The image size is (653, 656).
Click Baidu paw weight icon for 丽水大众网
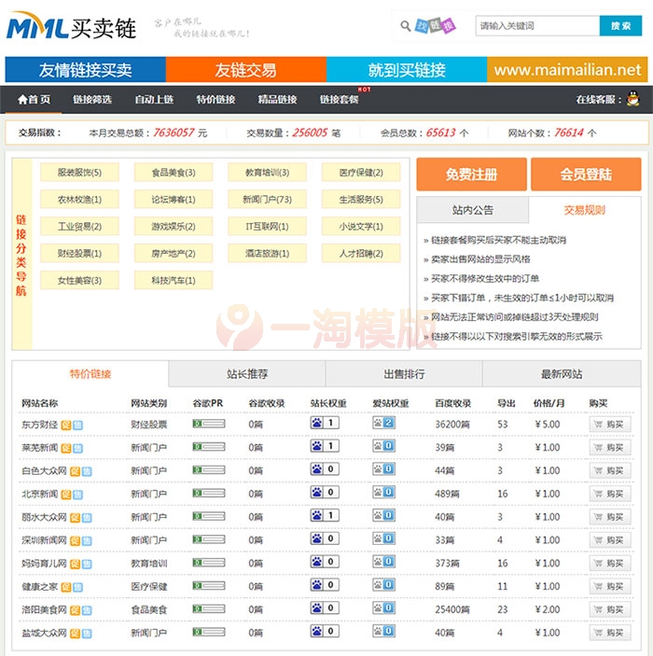point(325,515)
